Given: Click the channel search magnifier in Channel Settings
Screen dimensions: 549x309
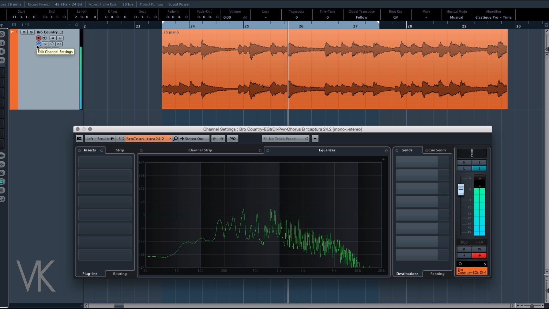Looking at the screenshot, I should [x=176, y=139].
